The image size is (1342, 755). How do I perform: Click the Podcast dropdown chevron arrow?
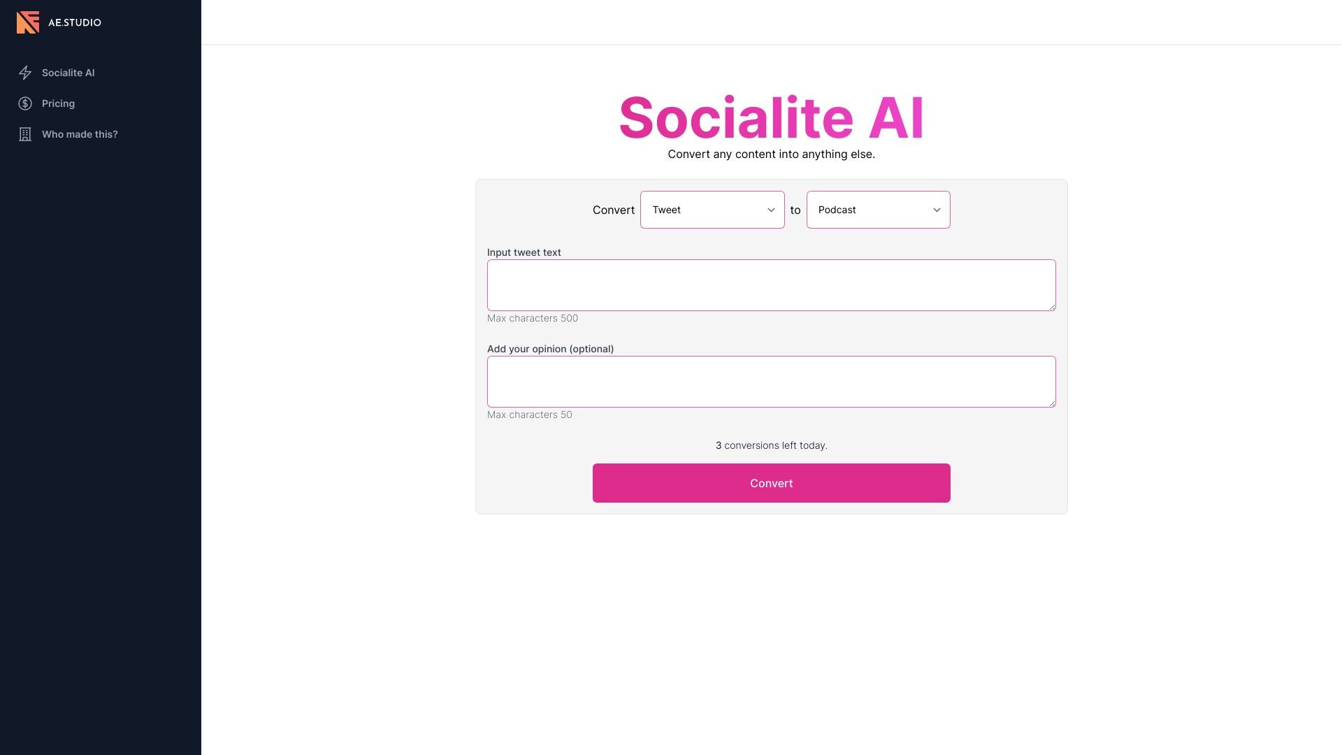937,210
